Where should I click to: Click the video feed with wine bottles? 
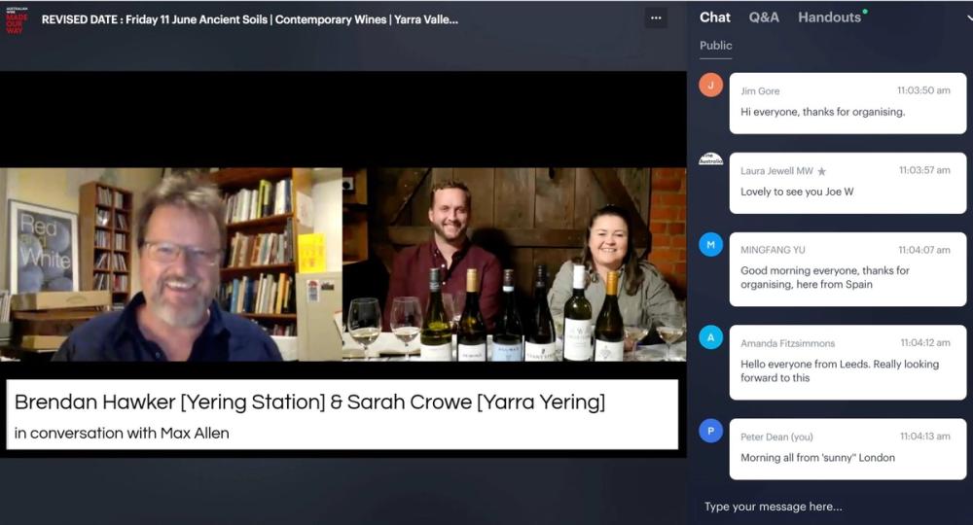tap(515, 264)
